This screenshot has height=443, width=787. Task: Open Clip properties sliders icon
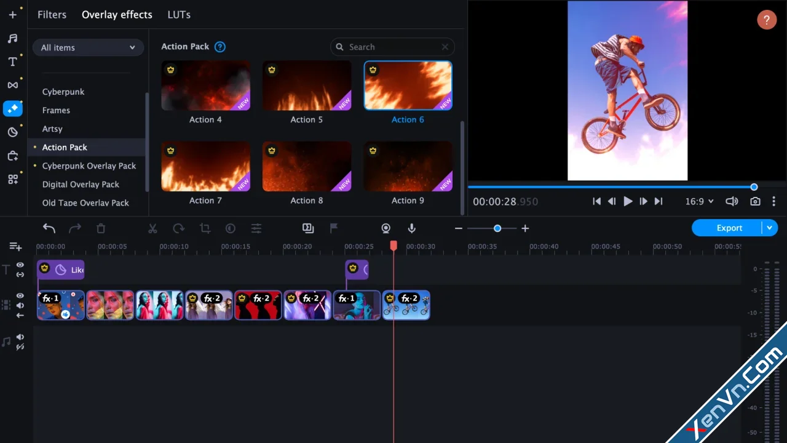(x=256, y=228)
